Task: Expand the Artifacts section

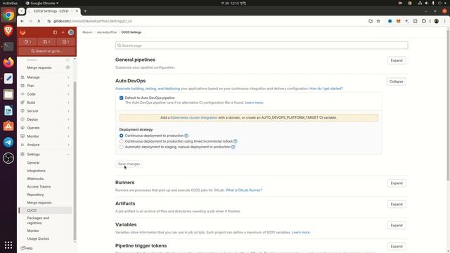Action: (x=397, y=205)
